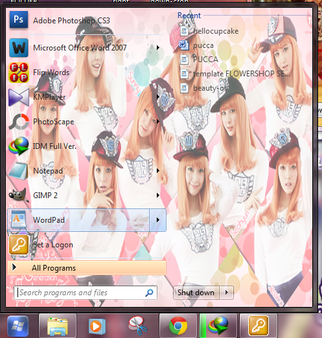322x338 pixels.
Task: Open the golden key taskbar icon
Action: point(259,326)
